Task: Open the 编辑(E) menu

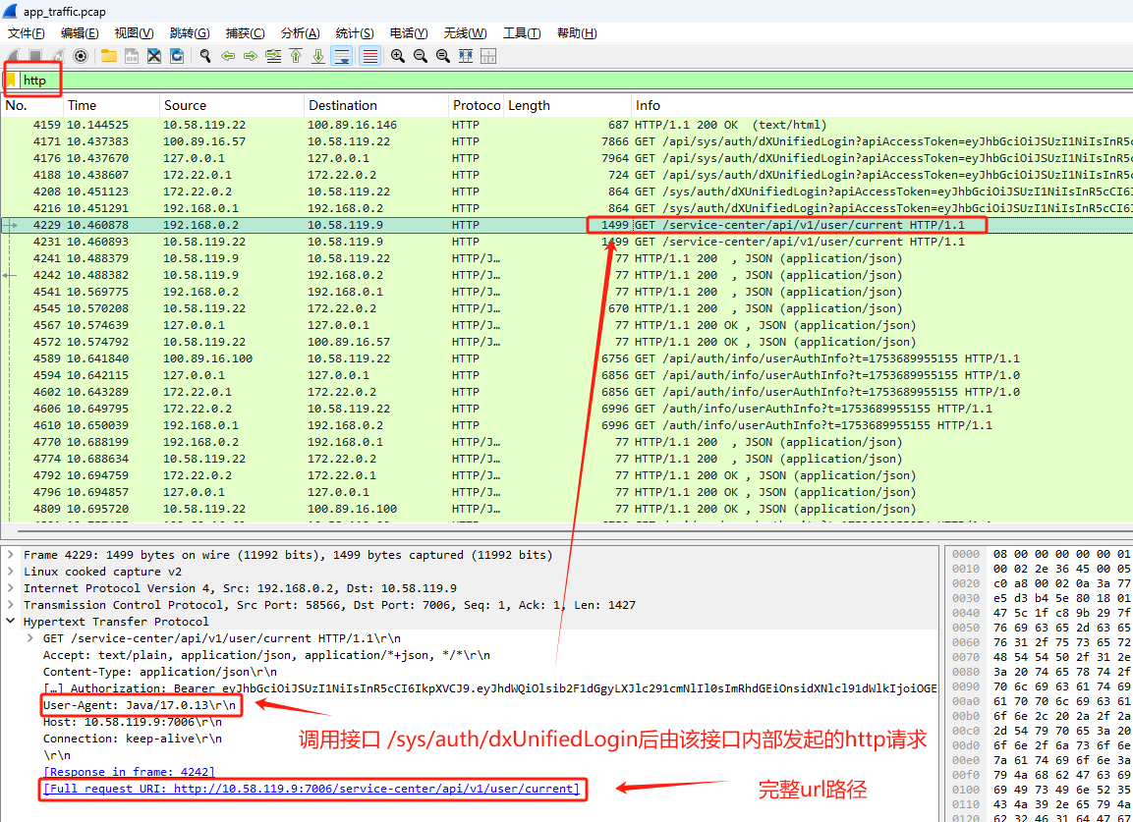Action: [80, 33]
